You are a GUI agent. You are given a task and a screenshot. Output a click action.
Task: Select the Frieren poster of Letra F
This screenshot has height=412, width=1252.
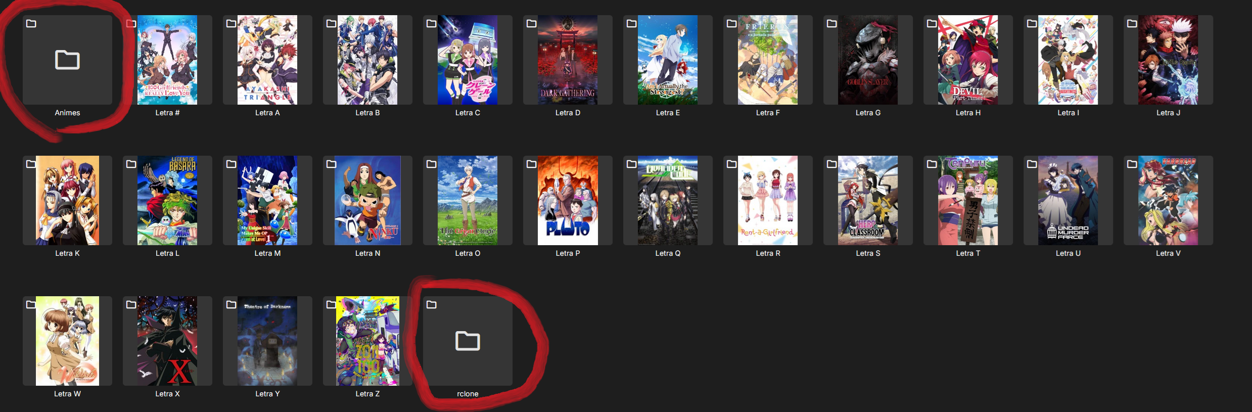coord(768,60)
